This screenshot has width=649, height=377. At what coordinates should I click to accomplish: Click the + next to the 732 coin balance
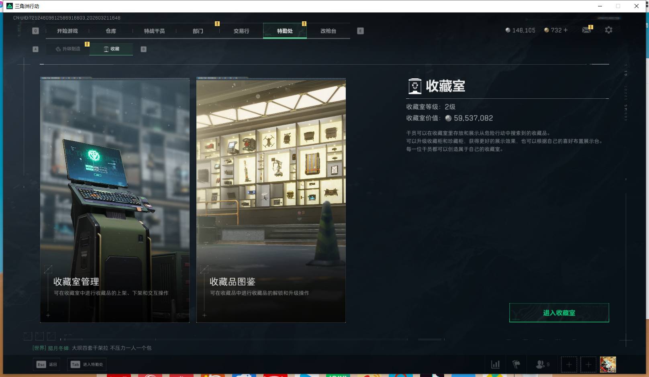tap(565, 30)
